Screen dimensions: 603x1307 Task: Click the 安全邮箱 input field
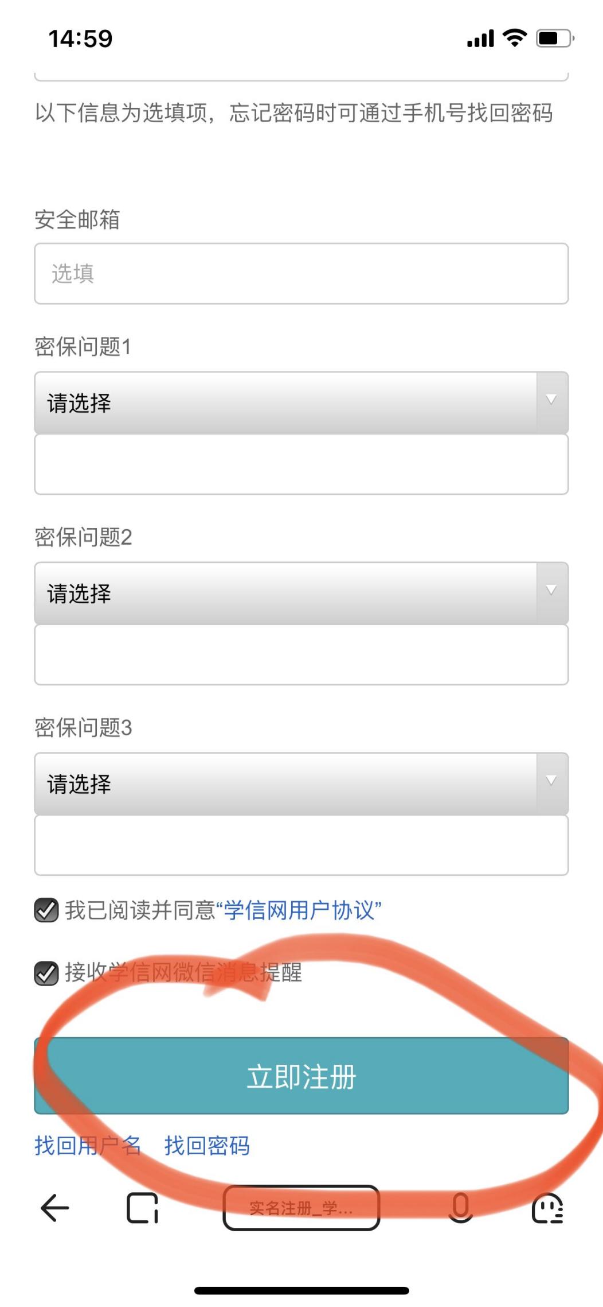301,274
